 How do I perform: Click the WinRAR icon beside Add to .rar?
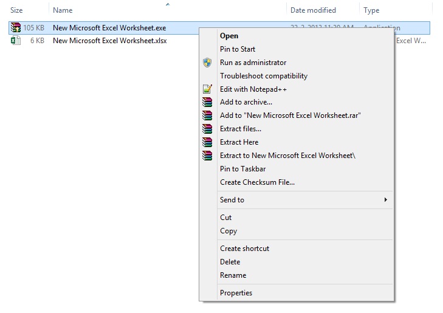coord(207,115)
